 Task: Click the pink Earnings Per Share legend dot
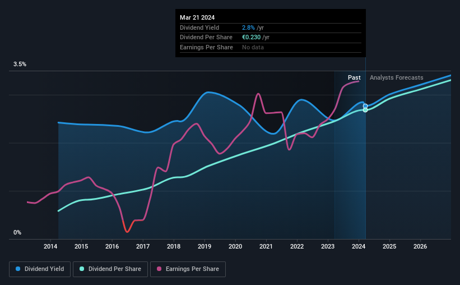coord(159,269)
